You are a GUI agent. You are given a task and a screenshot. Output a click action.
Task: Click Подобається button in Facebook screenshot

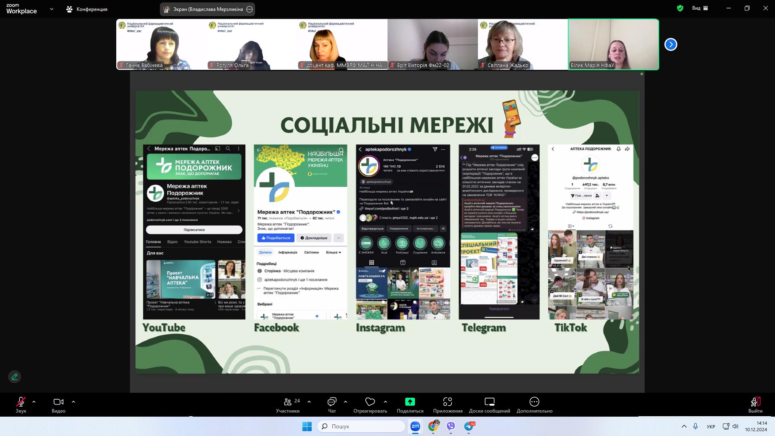click(x=276, y=238)
